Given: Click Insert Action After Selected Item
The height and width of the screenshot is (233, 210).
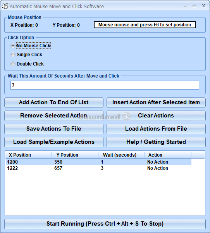Looking at the screenshot, I should 156,102.
